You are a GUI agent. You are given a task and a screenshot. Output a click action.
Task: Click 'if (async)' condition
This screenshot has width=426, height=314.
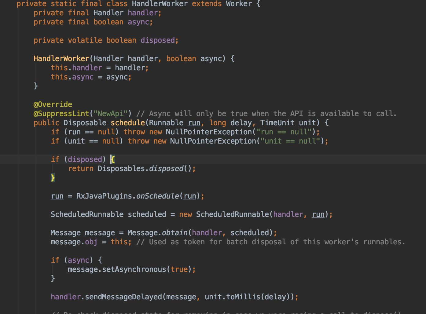pyautogui.click(x=72, y=260)
